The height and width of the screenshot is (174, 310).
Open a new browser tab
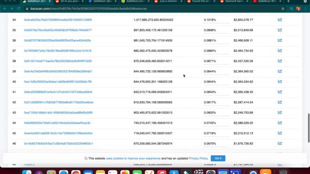pos(289,1)
